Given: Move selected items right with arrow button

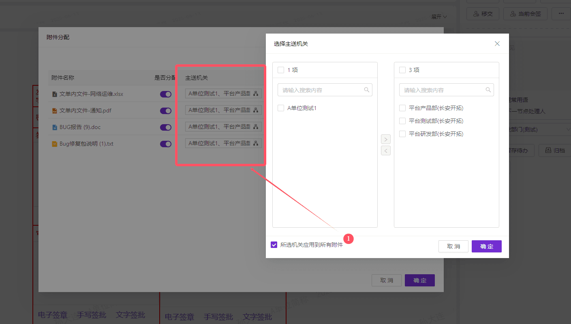Looking at the screenshot, I should pyautogui.click(x=386, y=139).
